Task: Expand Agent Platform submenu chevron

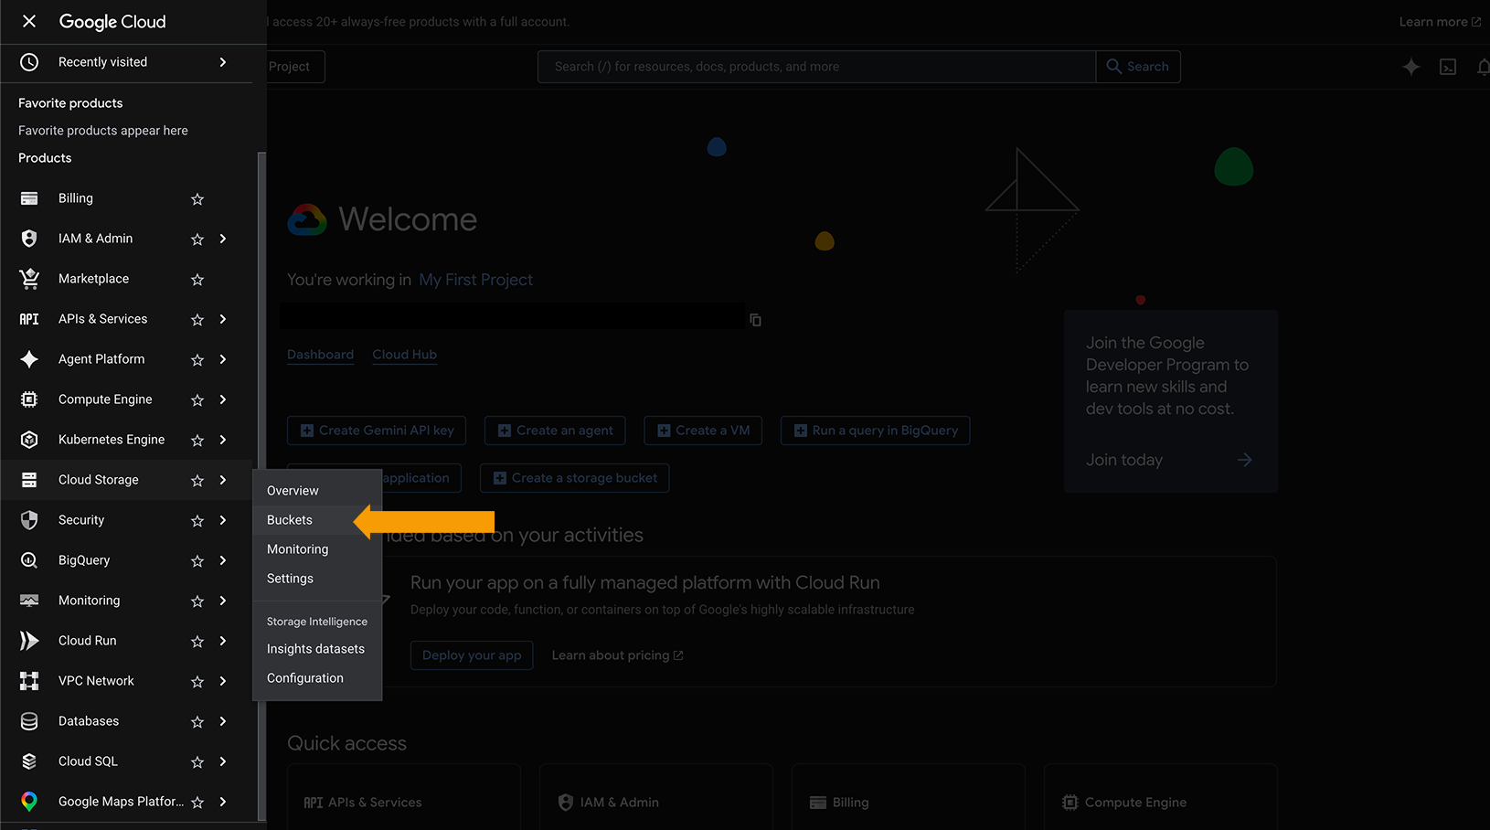Action: [223, 359]
